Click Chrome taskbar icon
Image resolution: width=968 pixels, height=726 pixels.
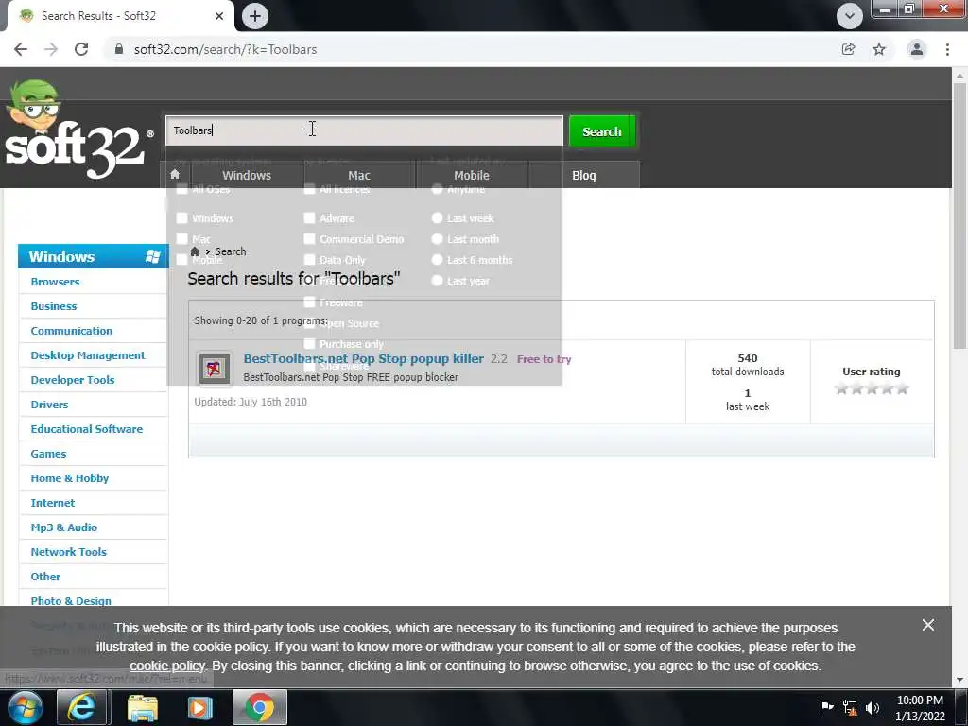[260, 707]
